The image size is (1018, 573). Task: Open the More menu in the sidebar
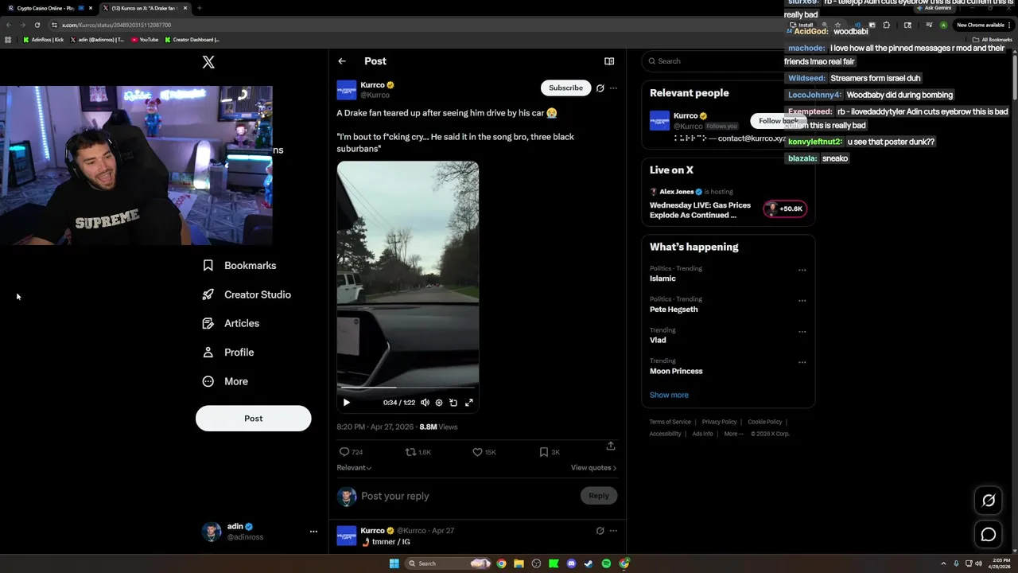pyautogui.click(x=226, y=381)
